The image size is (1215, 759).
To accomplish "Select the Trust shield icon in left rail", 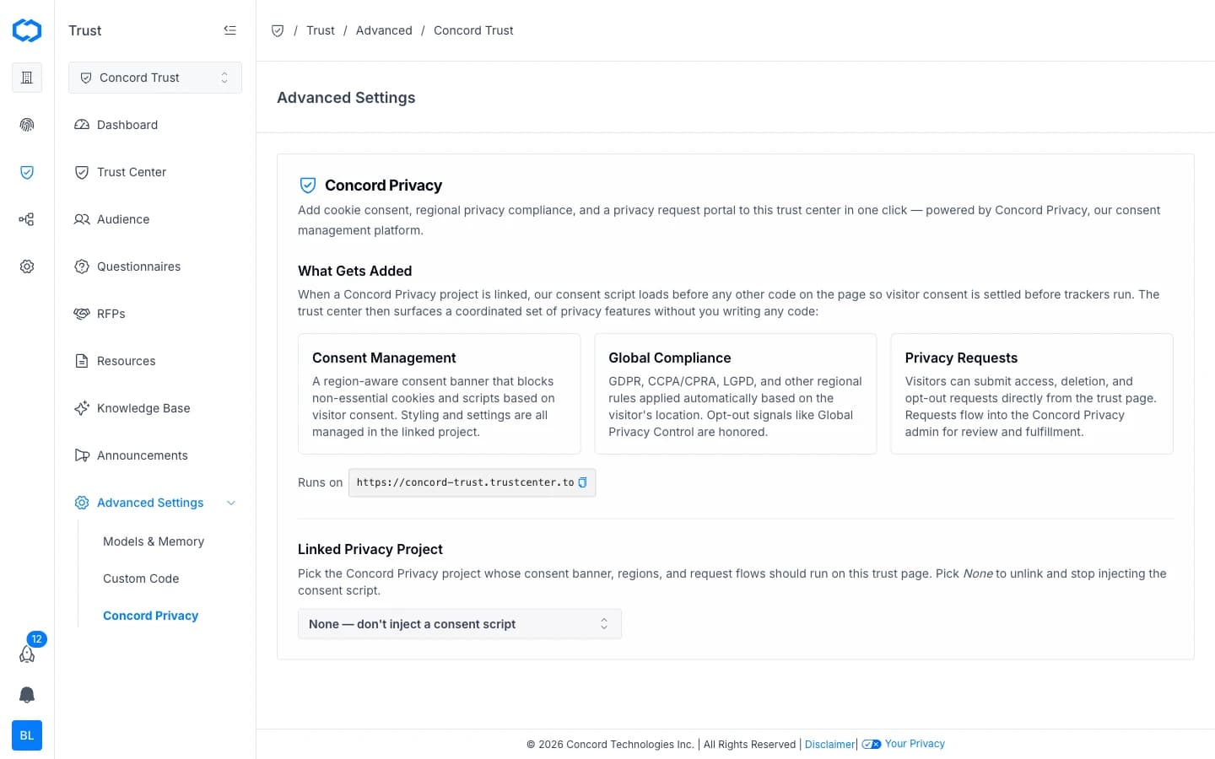I will point(27,172).
